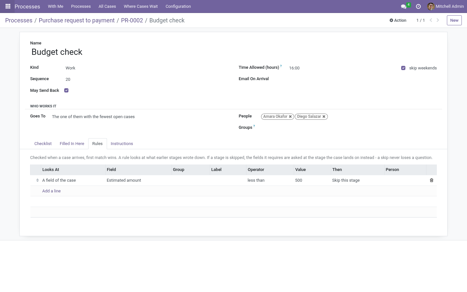Show help tooltip for Groups

coord(254,126)
